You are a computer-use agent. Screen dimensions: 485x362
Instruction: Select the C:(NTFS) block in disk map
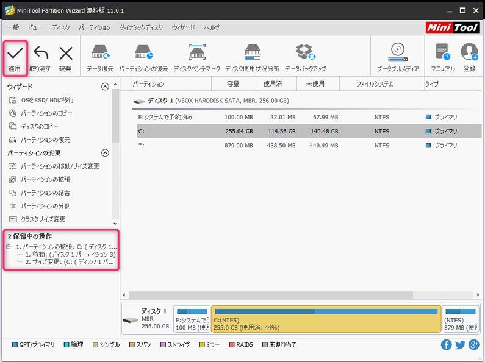(326, 319)
